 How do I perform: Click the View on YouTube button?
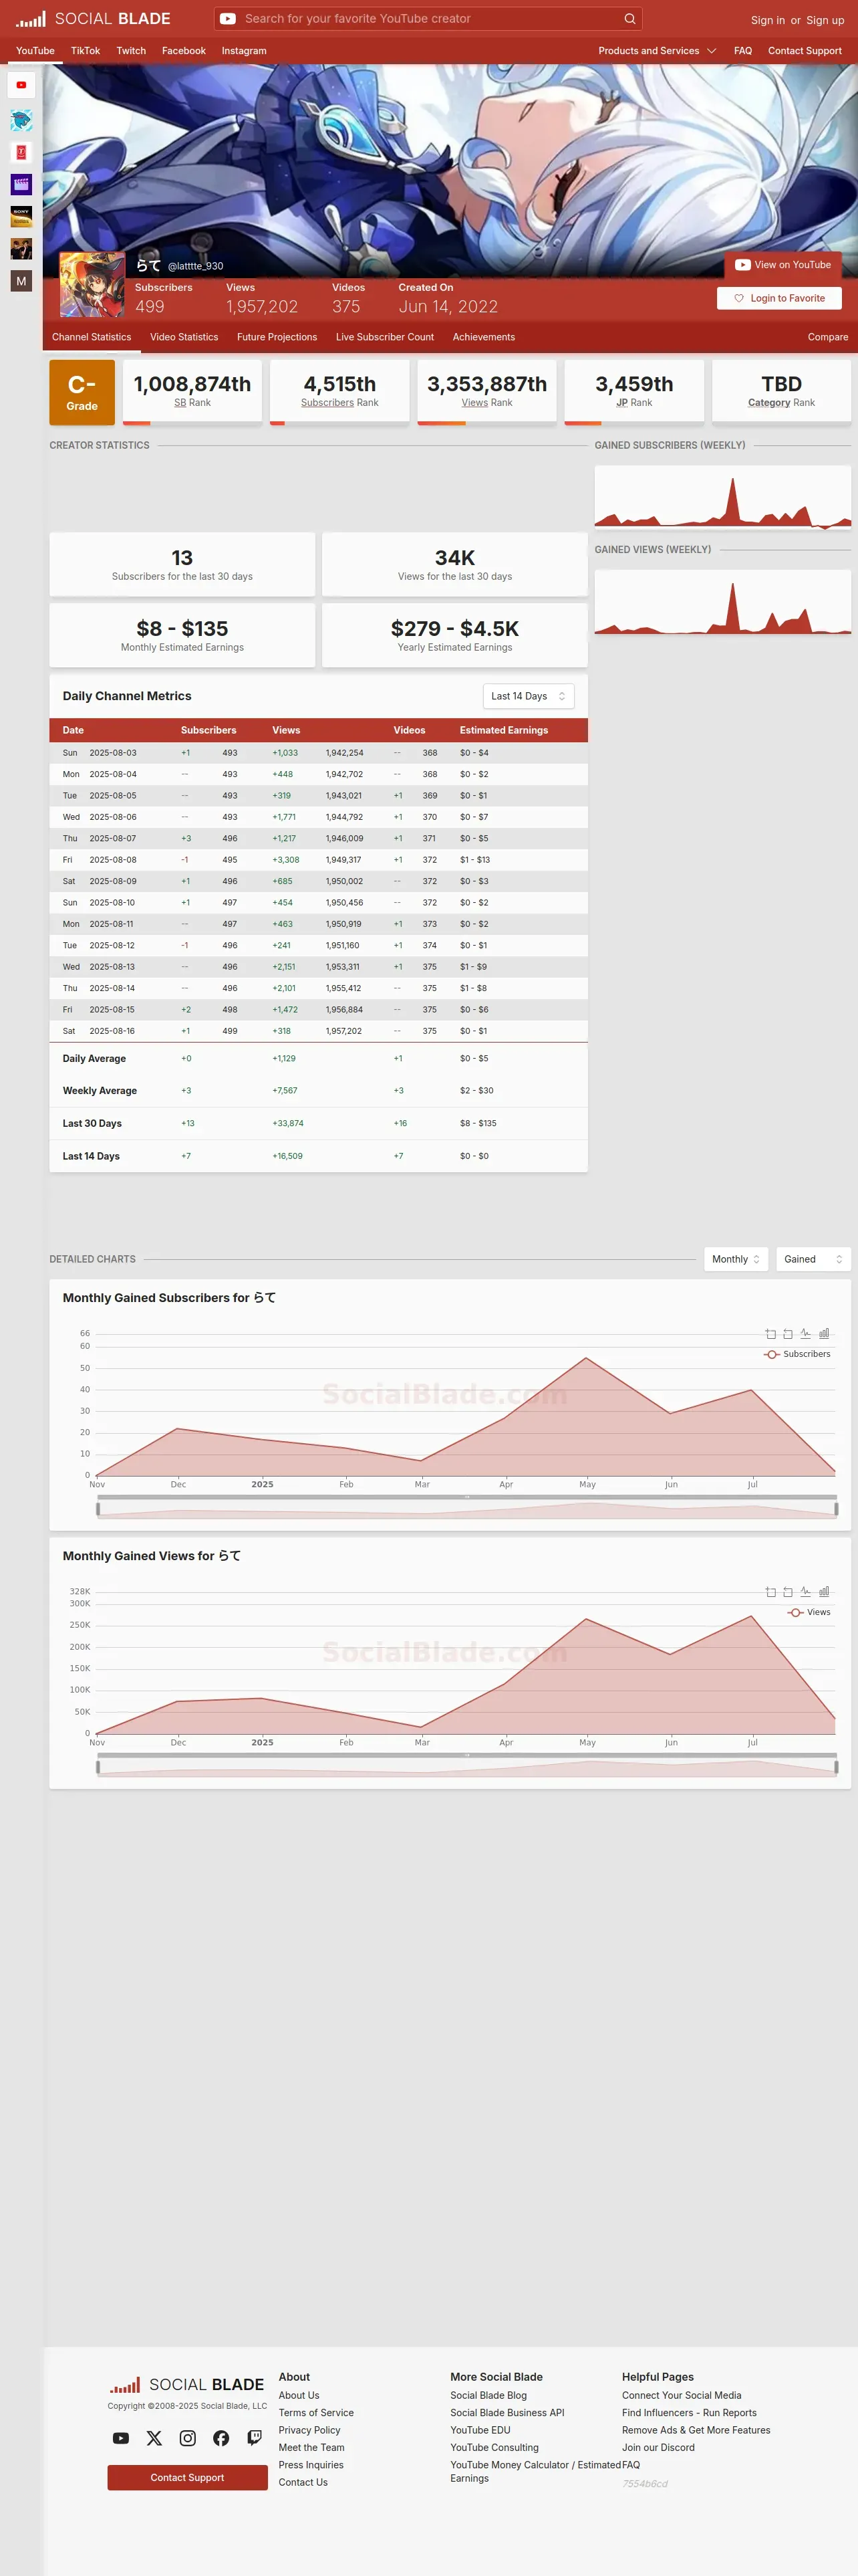click(783, 265)
